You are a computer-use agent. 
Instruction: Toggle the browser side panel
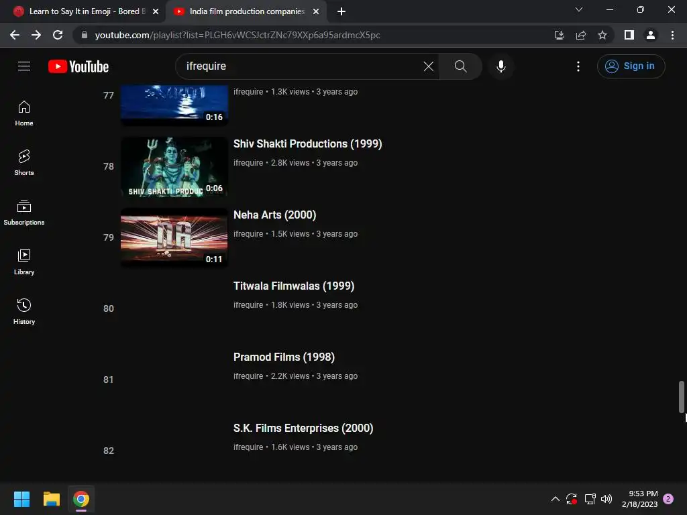tap(629, 35)
